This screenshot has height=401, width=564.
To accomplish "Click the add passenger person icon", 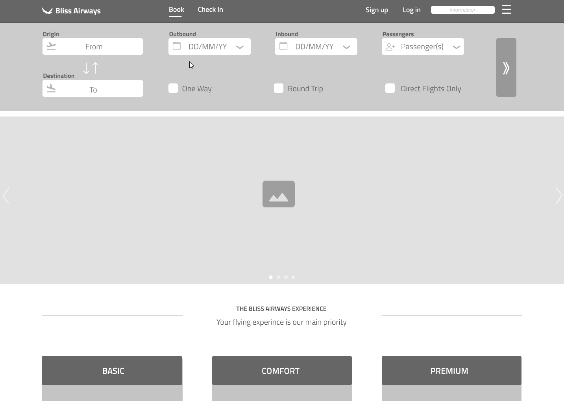I will pyautogui.click(x=390, y=47).
